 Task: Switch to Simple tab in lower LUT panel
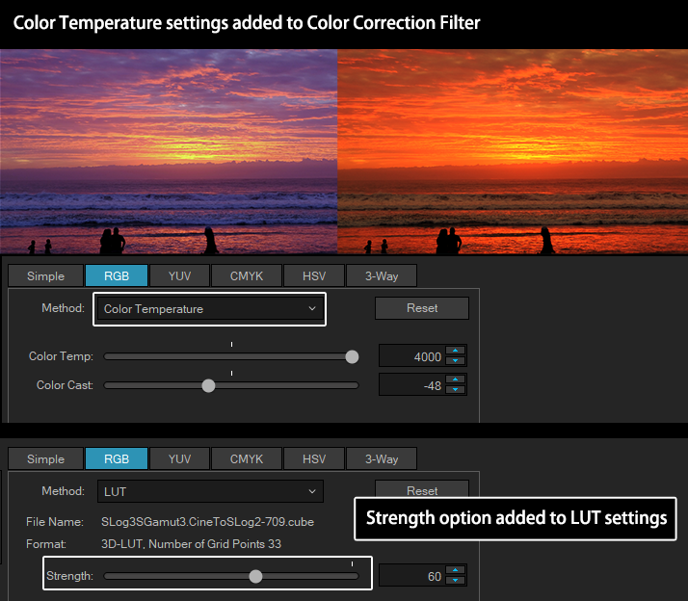(x=45, y=458)
